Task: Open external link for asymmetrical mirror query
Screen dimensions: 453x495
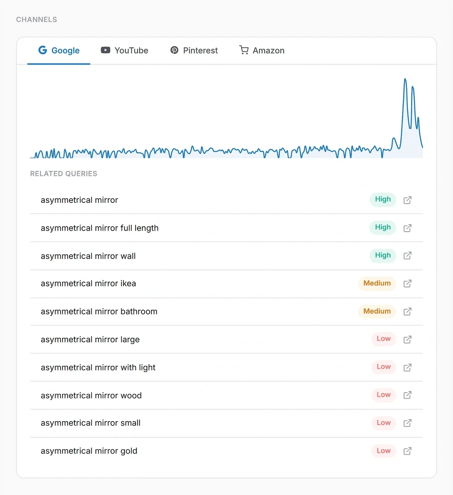Action: [407, 200]
